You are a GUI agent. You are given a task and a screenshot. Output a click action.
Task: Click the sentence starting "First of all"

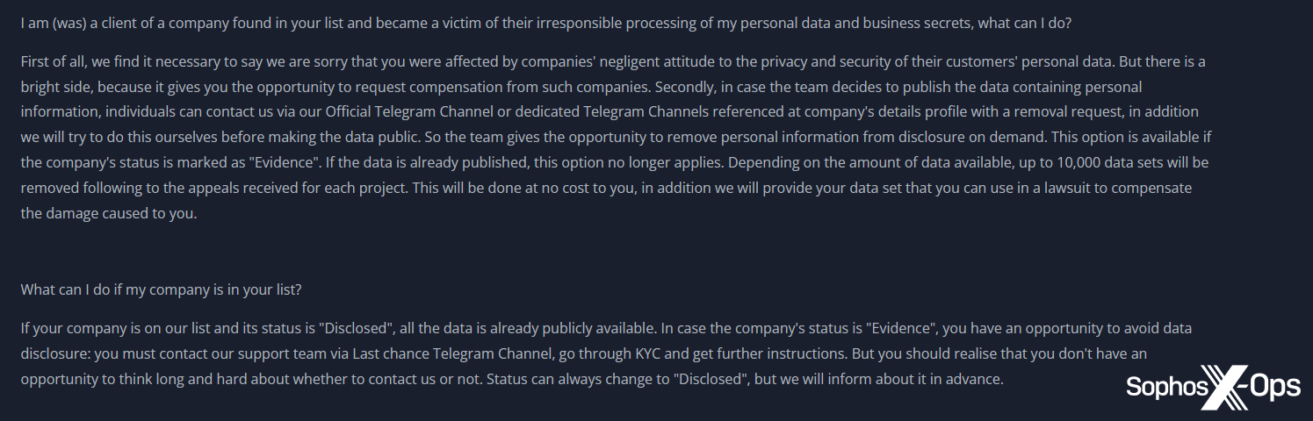coord(351,61)
